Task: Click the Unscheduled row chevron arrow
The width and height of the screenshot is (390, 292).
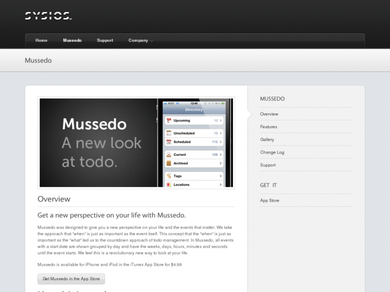Action: click(x=220, y=133)
